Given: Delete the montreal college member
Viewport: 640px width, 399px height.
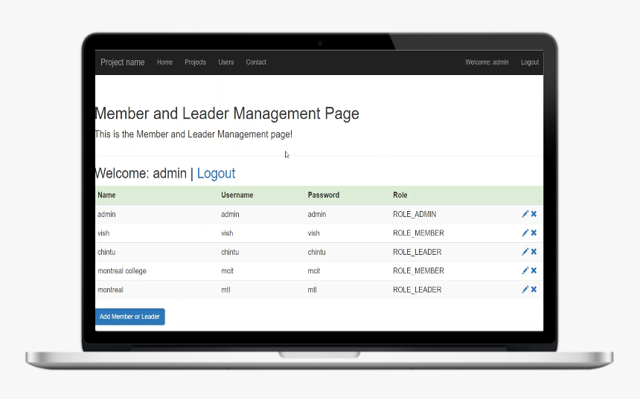Looking at the screenshot, I should [x=534, y=270].
